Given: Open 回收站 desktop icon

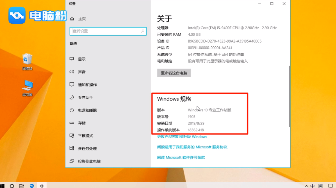Looking at the screenshot, I should tap(27, 62).
